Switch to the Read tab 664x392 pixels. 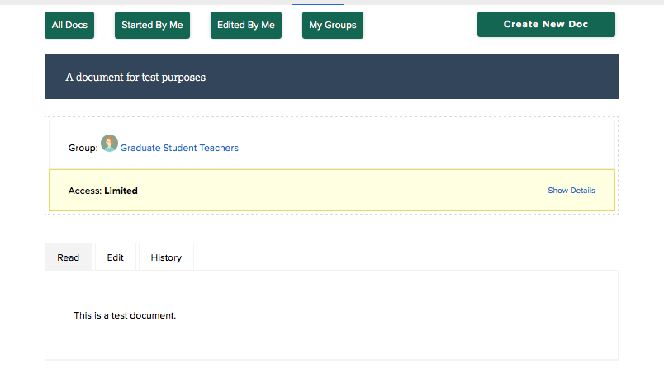68,257
